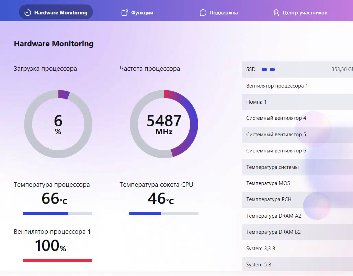Click the CPU load 6% donut chart
The width and height of the screenshot is (353, 276).
click(58, 124)
